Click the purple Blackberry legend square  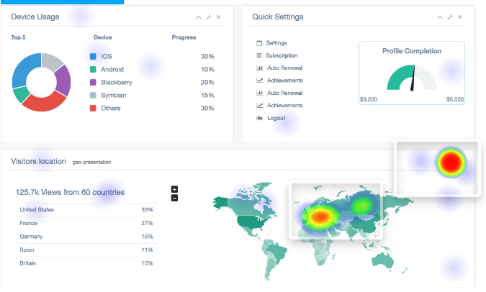pyautogui.click(x=93, y=83)
